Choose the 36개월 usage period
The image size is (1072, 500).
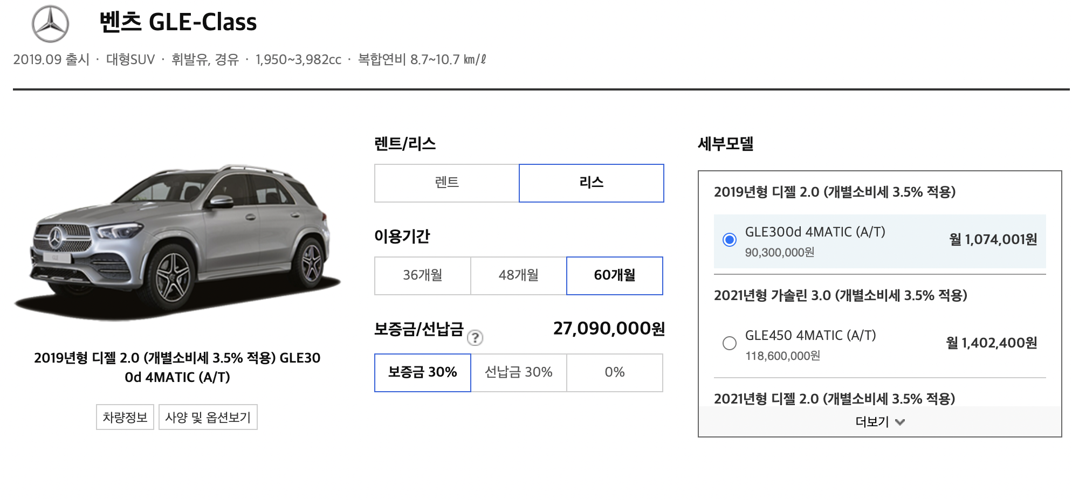[x=423, y=276]
